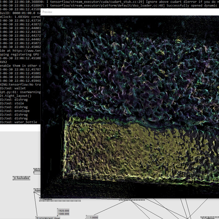Select the Float format node under Aspect
Image resolution: width=219 pixels, height=219 pixels.
pyautogui.click(x=48, y=218)
